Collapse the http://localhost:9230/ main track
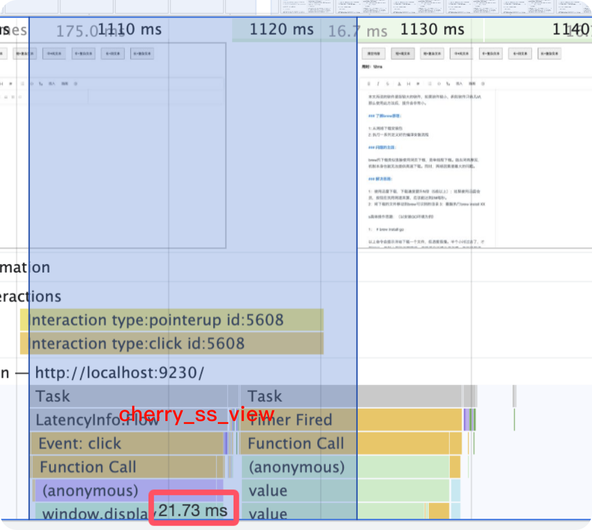This screenshot has height=530, width=592. 119,373
